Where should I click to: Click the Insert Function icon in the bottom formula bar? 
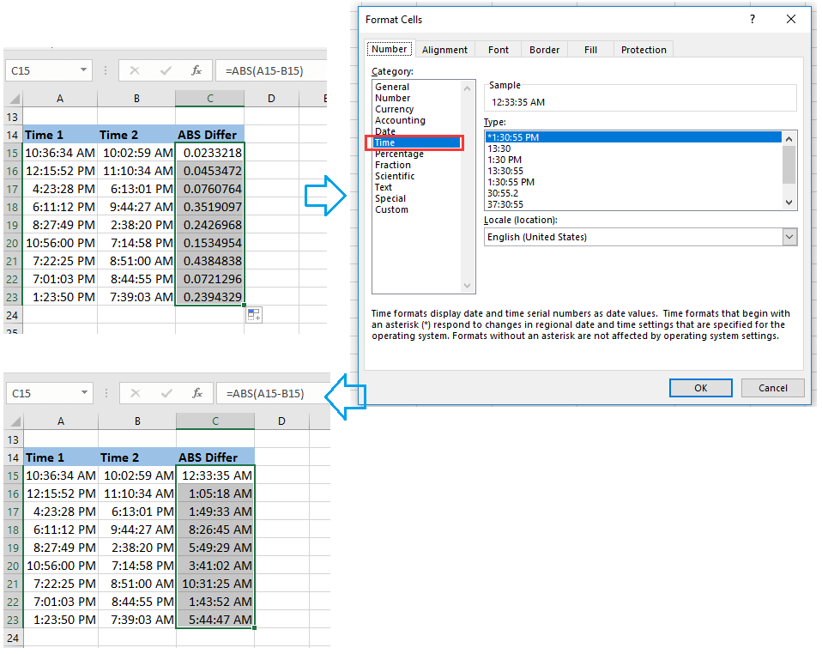coord(196,394)
